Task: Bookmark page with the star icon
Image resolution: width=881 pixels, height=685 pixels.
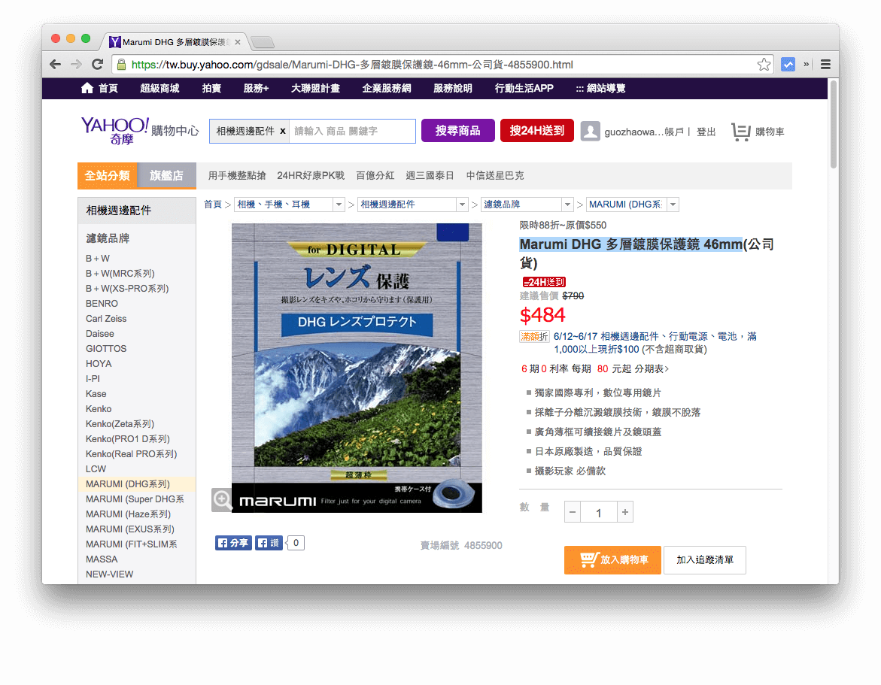Action: click(764, 65)
